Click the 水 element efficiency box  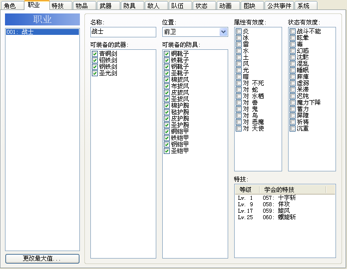pyautogui.click(x=239, y=51)
